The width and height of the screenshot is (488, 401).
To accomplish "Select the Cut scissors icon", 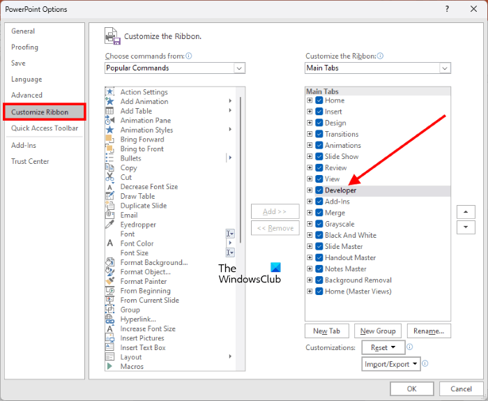I will click(x=109, y=177).
